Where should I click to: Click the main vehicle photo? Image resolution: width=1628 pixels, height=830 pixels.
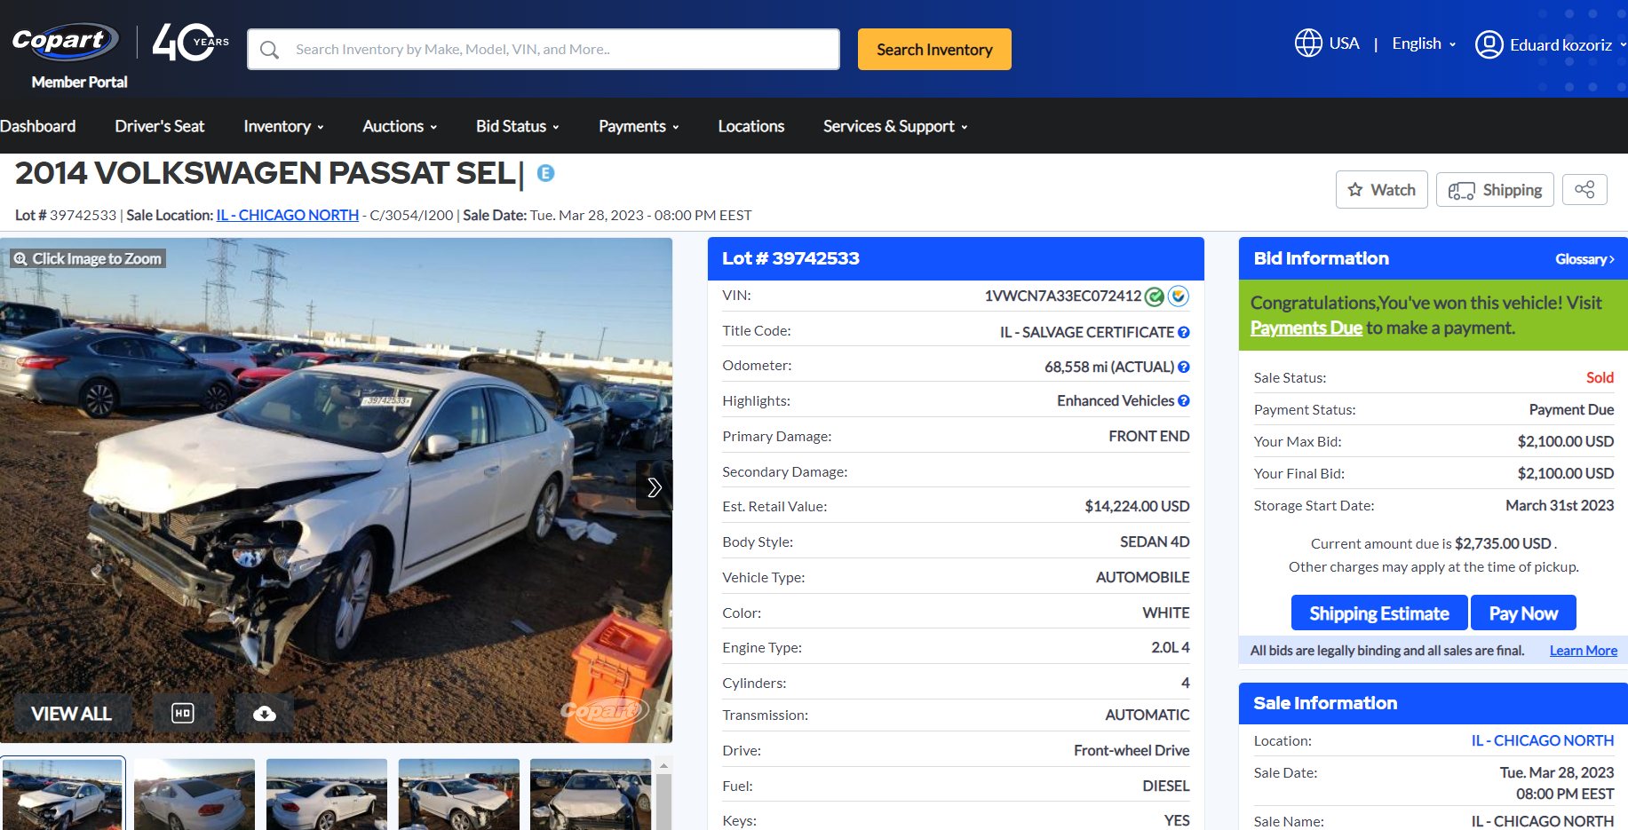click(x=336, y=490)
